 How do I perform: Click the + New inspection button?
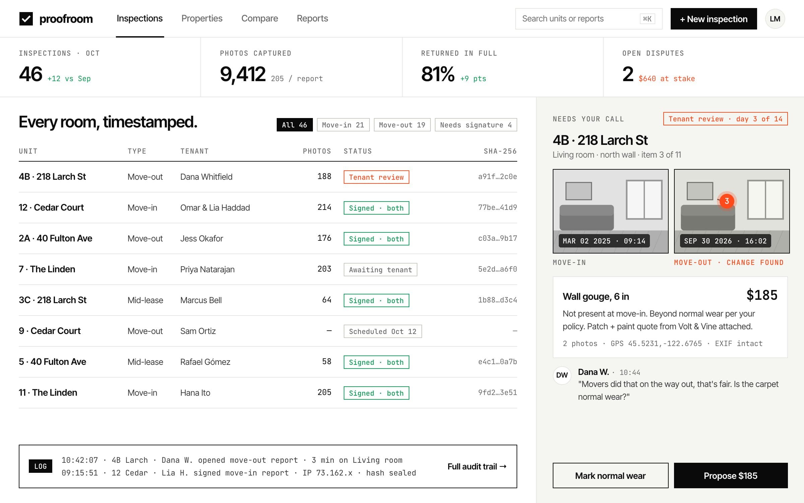714,19
